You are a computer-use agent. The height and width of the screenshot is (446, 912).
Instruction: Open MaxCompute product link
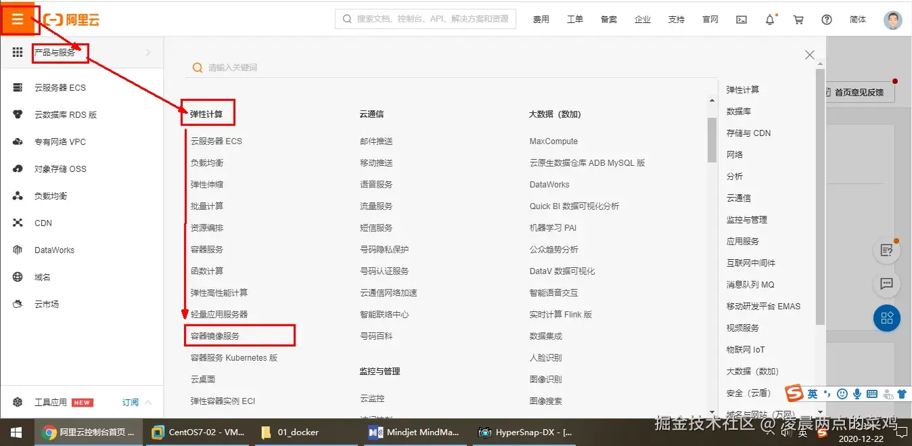click(553, 141)
